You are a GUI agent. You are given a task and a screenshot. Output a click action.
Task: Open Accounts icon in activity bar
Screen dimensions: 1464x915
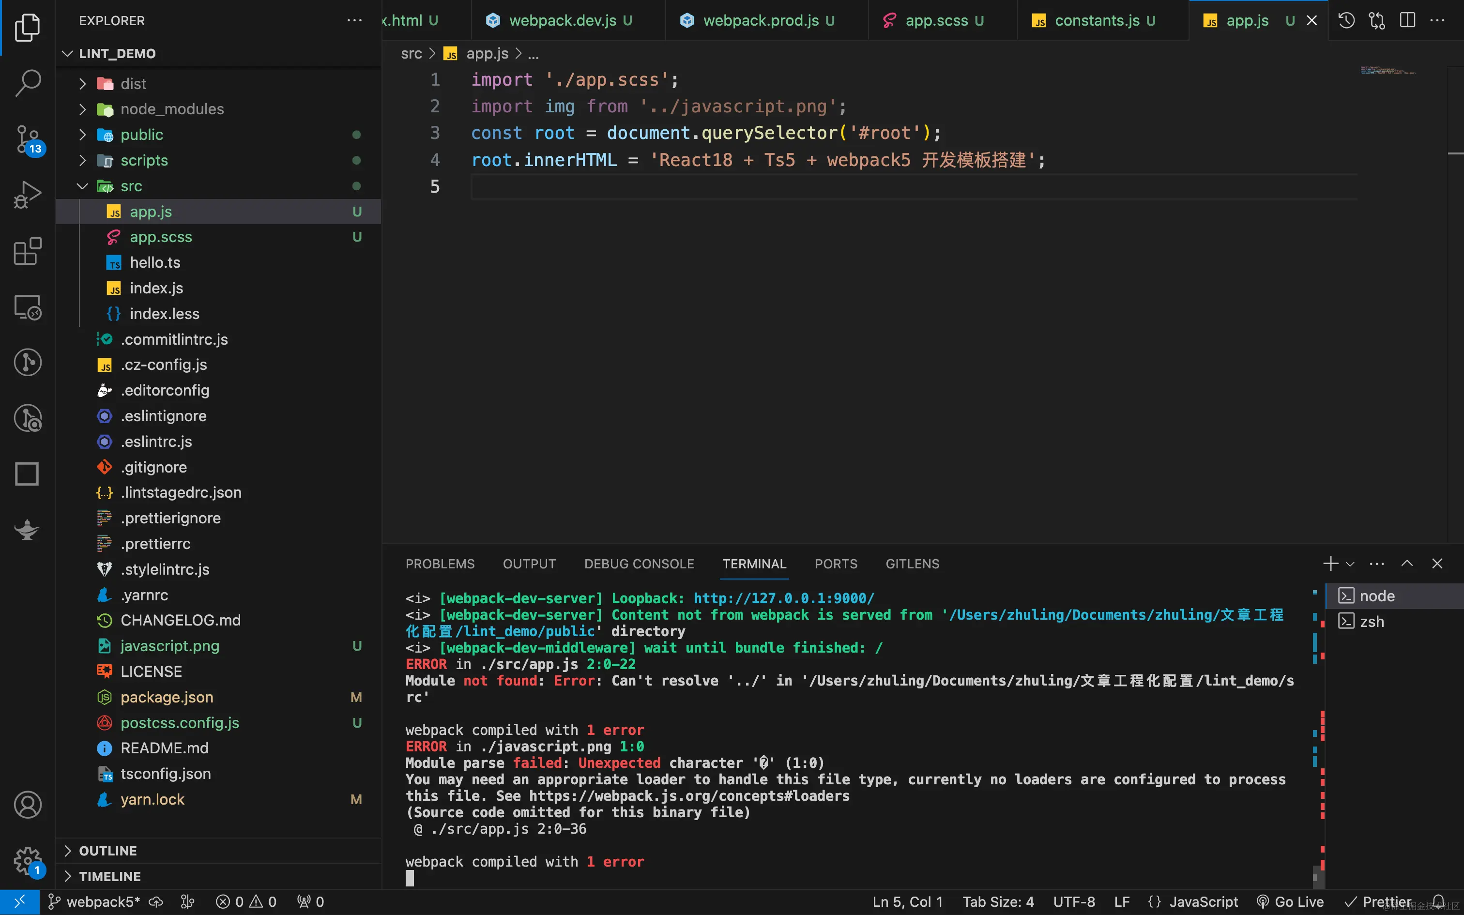click(x=27, y=805)
